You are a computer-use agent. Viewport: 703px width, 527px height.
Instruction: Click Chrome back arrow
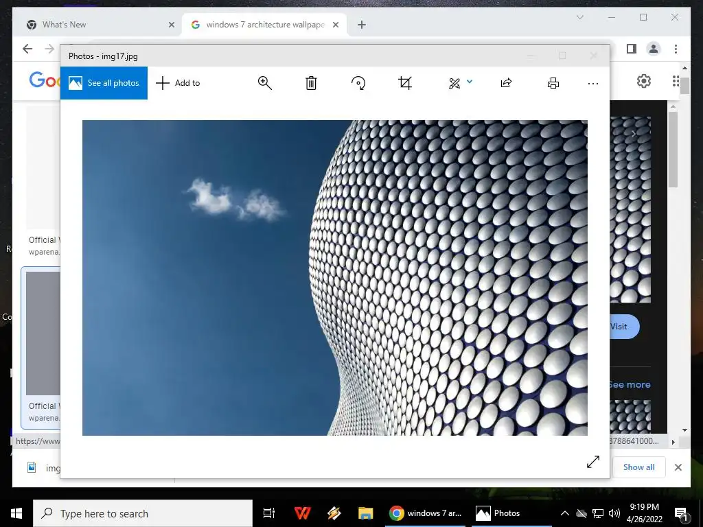click(x=27, y=49)
